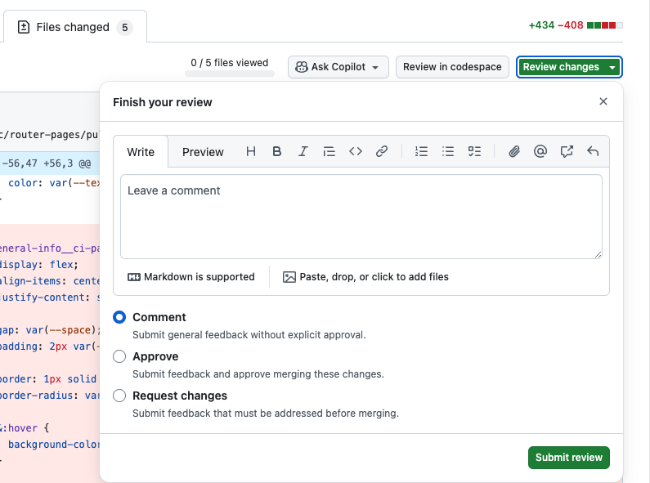Insert a saved reply
Viewport: 650px width, 483px height.
593,152
